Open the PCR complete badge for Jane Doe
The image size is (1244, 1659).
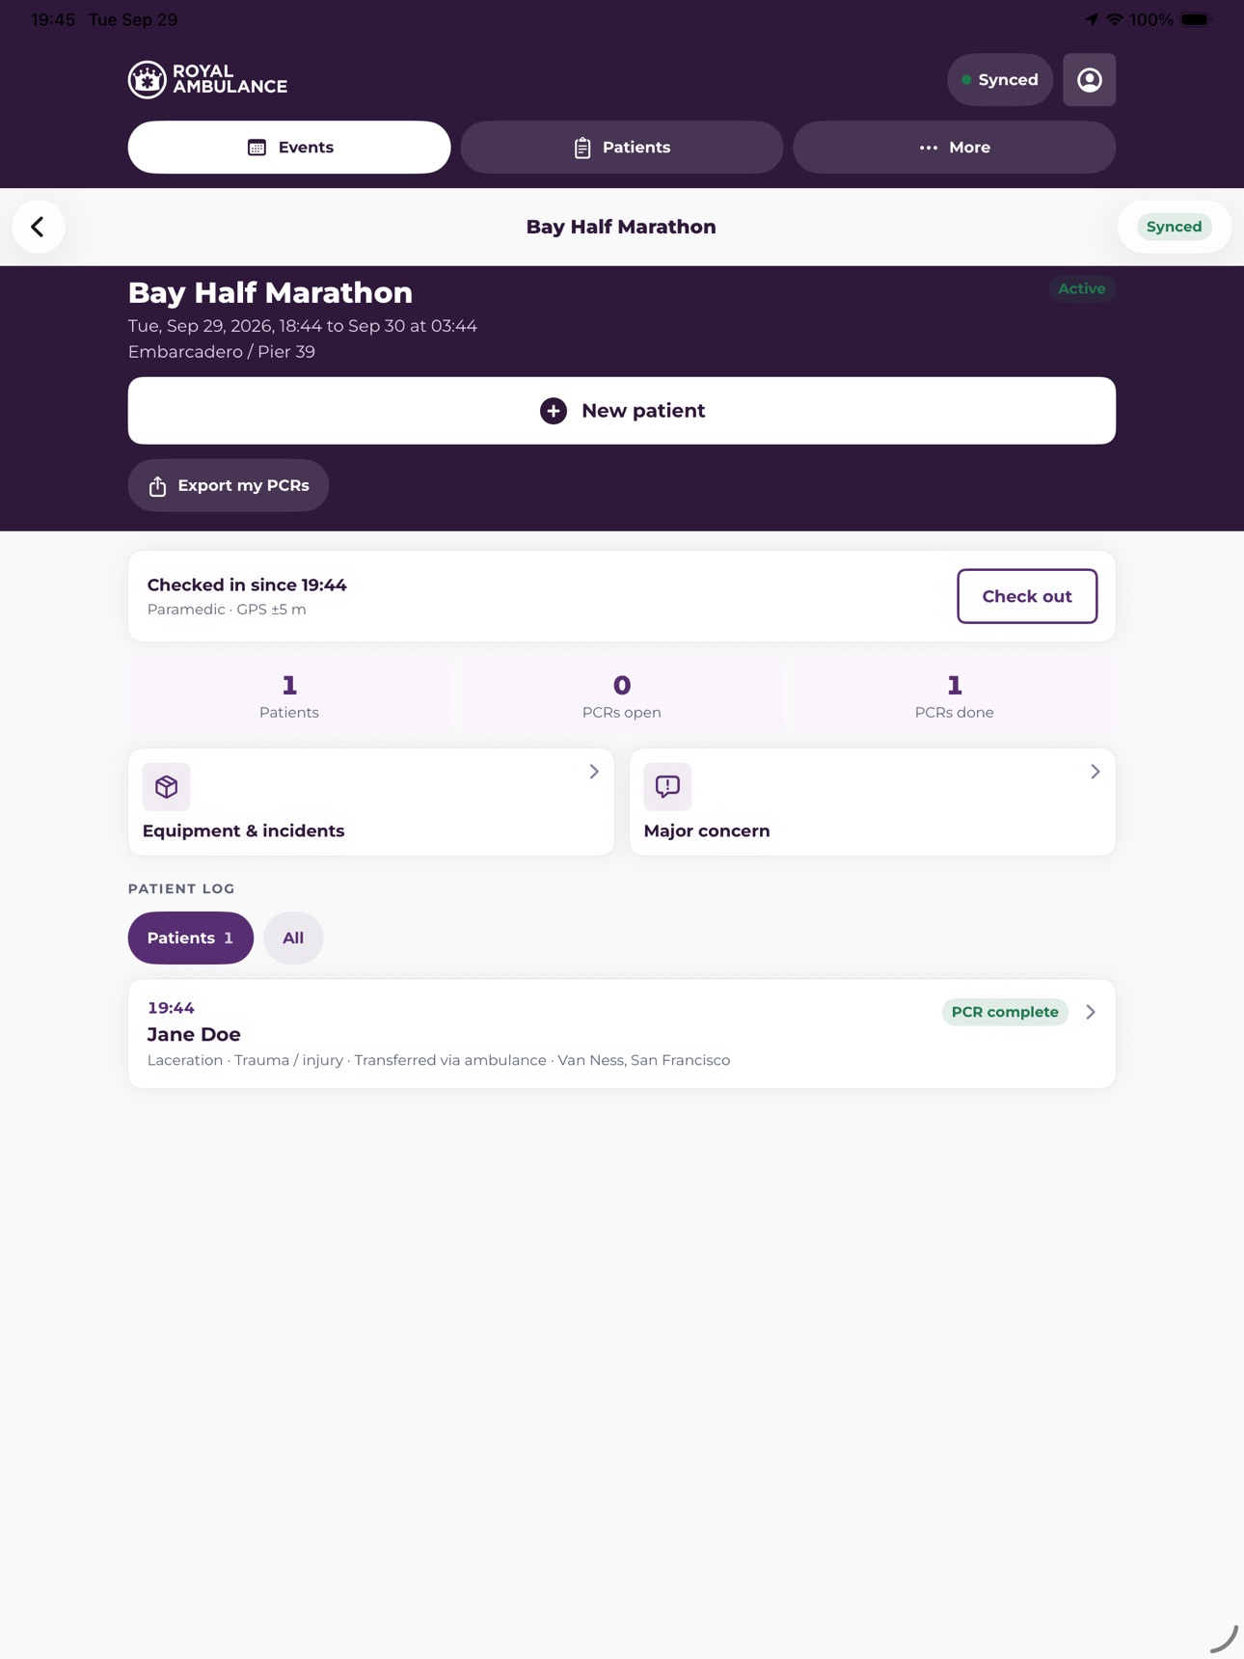(1005, 1012)
